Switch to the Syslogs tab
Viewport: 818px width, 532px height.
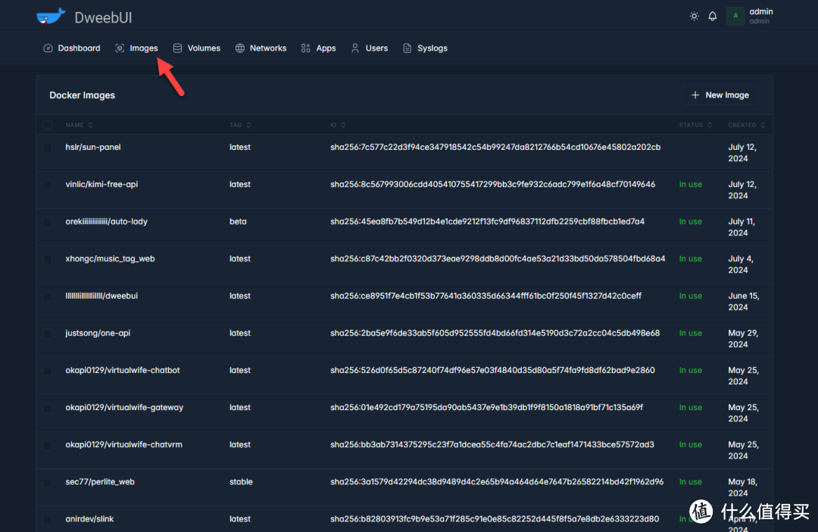pos(432,48)
